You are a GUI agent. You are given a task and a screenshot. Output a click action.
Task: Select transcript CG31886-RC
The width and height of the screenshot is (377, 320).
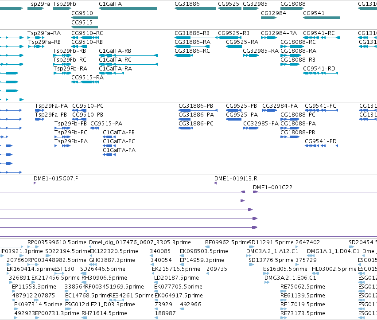click(184, 55)
